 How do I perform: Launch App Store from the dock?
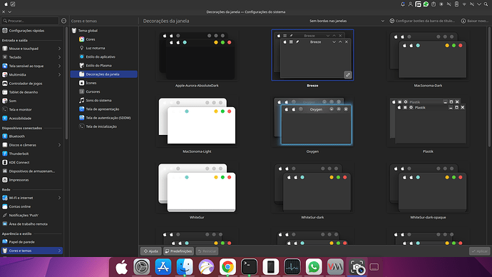point(163,267)
